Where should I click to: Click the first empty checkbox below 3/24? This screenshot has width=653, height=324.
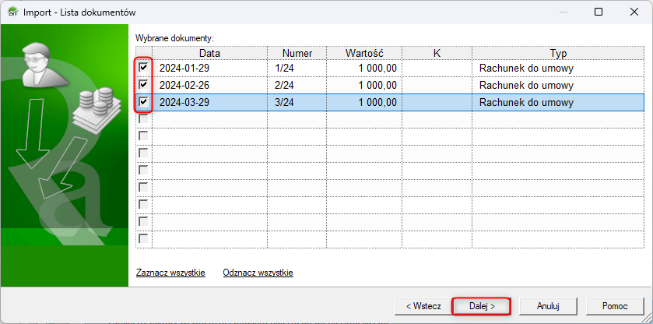(143, 119)
